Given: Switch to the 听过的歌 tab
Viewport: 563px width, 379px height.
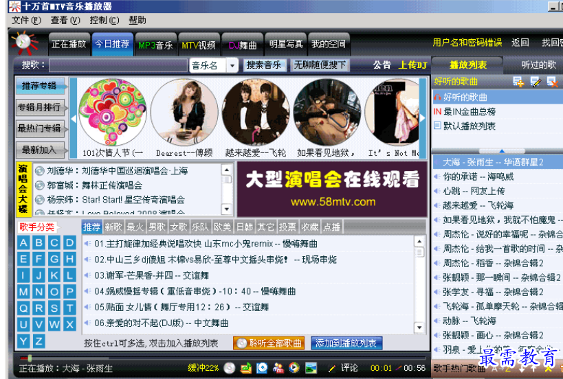Looking at the screenshot, I should click(538, 65).
